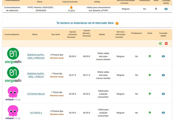Click Energia Nufri logo in OPAL 3 row
Image resolution: width=175 pixels, height=121 pixels.
coord(13,56)
